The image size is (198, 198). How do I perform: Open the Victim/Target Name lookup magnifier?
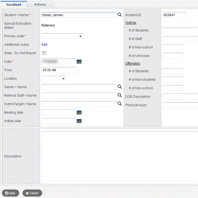tap(119, 104)
